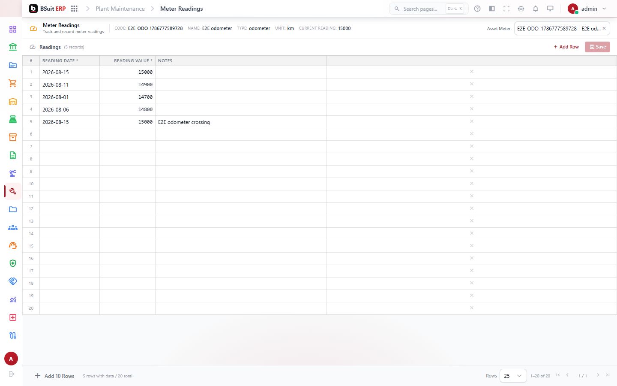Open the blue folder module in sidebar
Screen dimensions: 617x386
(x=13, y=209)
